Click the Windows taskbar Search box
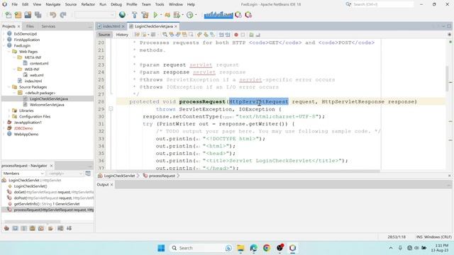This screenshot has height=255, width=454. coord(201,248)
